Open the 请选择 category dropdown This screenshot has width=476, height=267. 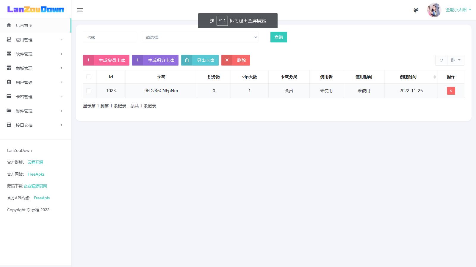200,37
